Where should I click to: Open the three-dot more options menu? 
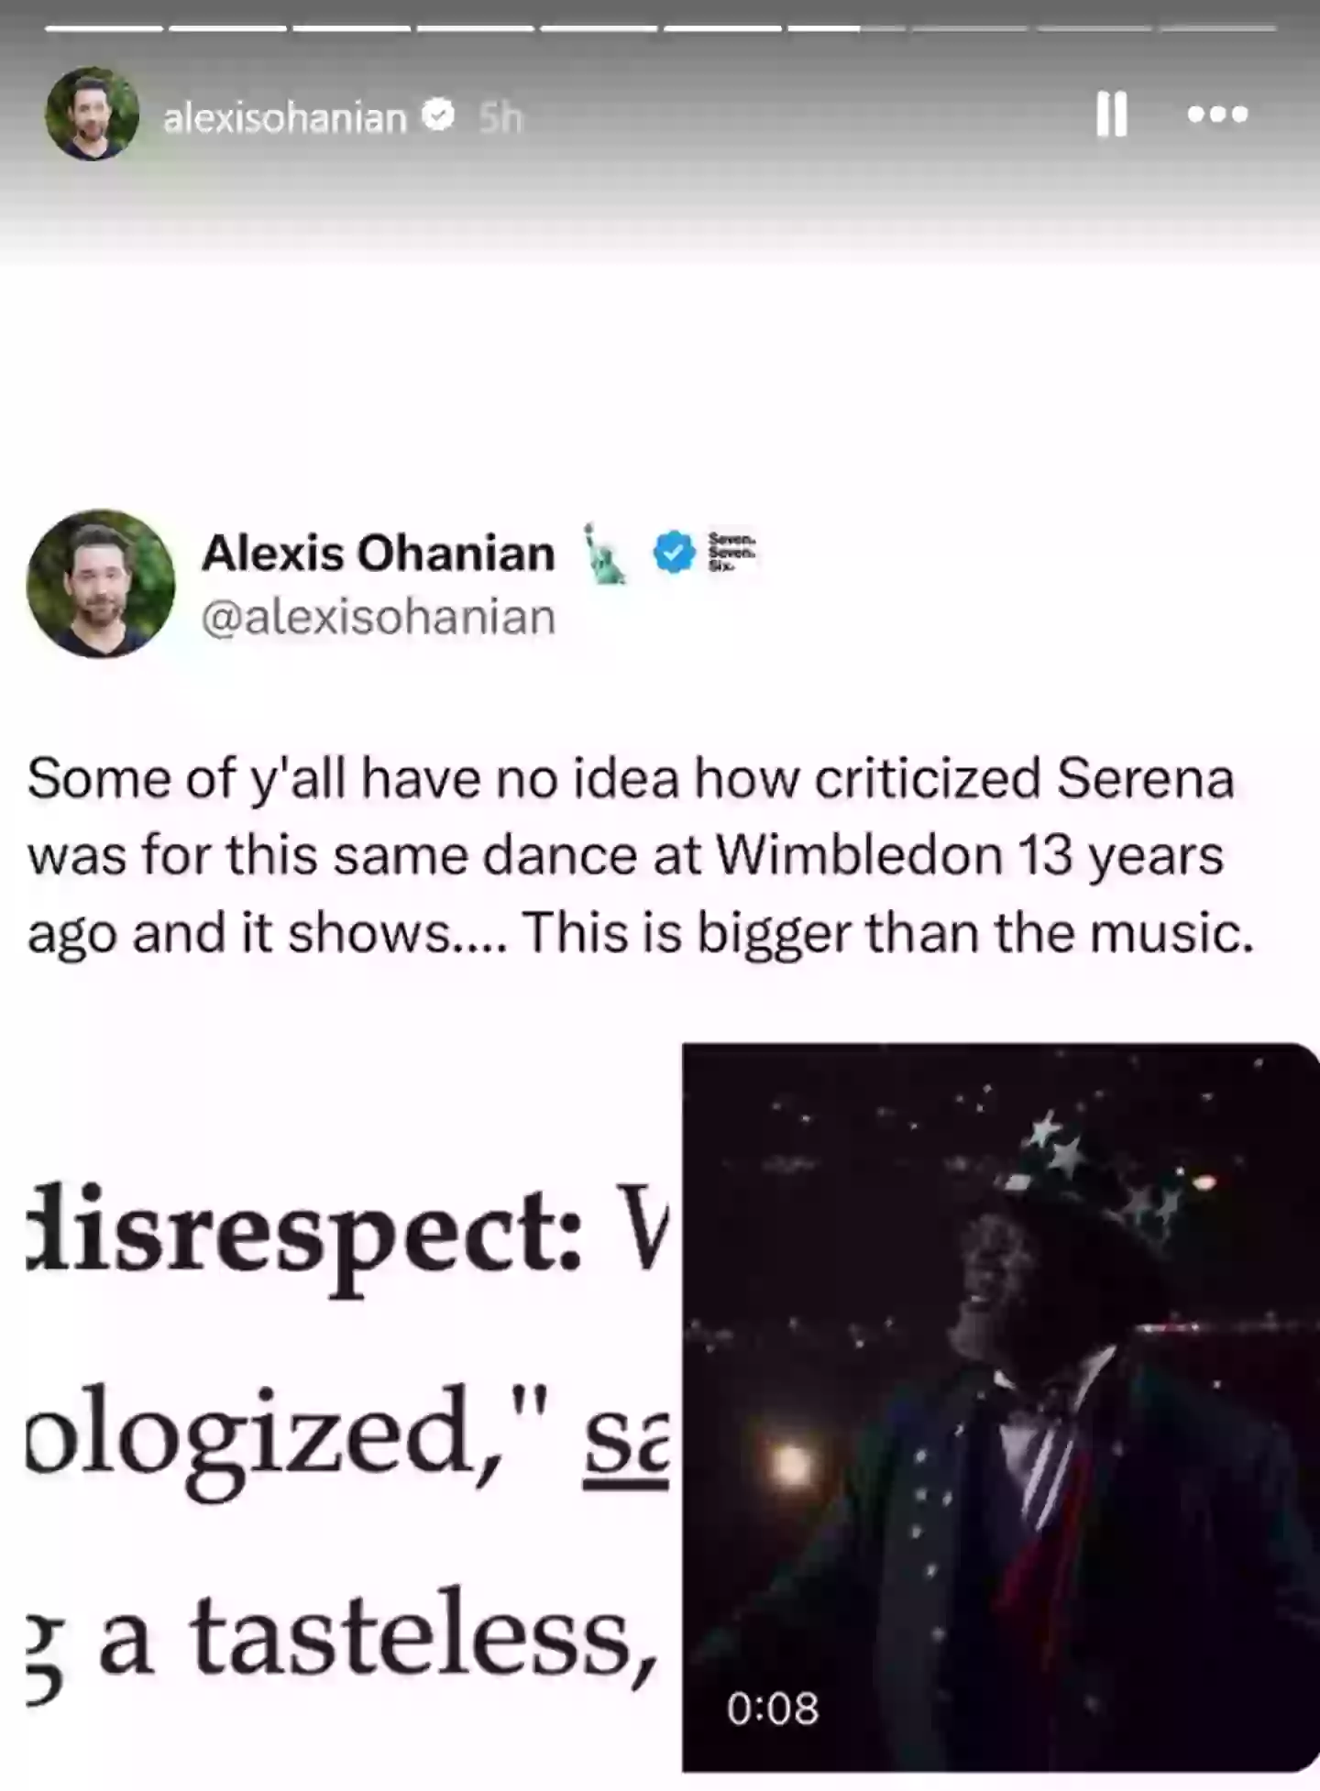click(1217, 115)
